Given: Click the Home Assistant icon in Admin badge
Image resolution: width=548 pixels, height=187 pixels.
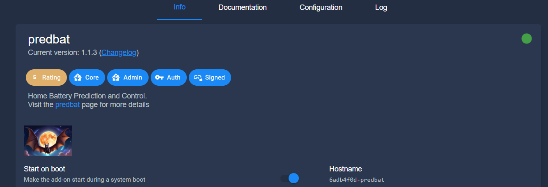Looking at the screenshot, I should [116, 78].
